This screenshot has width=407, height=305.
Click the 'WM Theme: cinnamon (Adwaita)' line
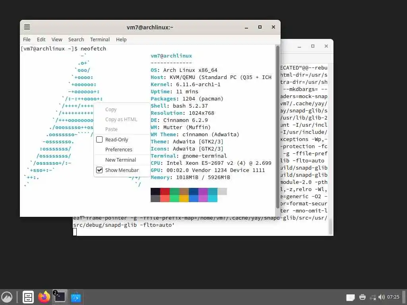coord(195,134)
